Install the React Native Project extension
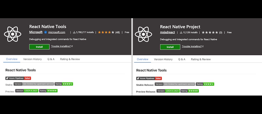This screenshot has height=114, width=262. (170, 47)
